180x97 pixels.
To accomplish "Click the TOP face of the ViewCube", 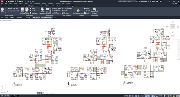I will (x=173, y=27).
